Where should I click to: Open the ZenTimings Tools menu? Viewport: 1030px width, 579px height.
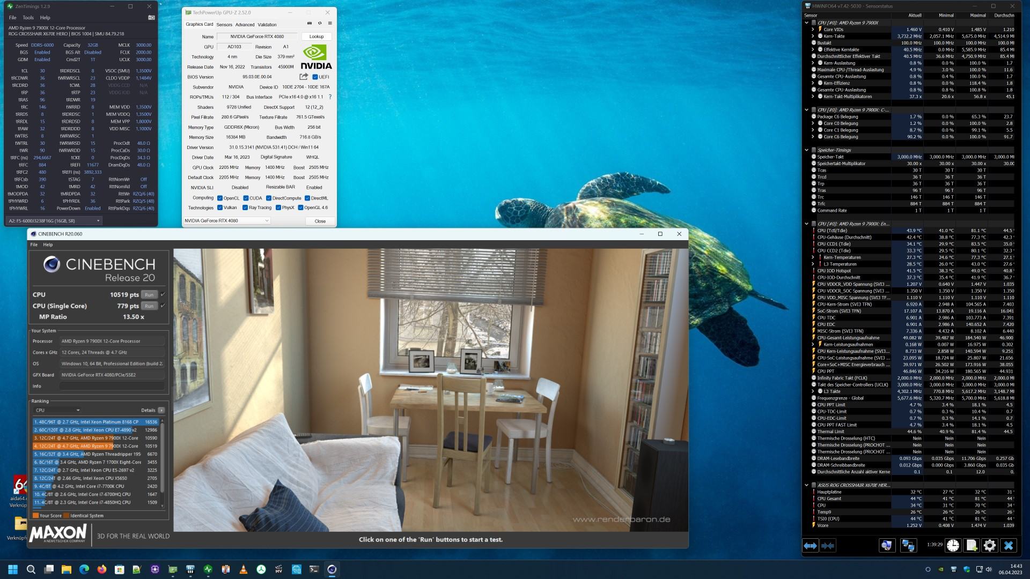28,18
